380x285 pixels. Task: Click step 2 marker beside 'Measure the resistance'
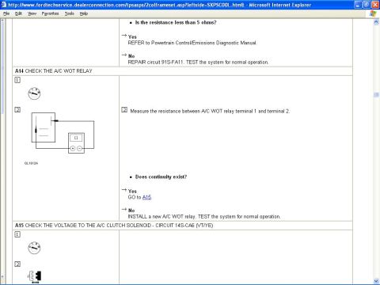coord(124,110)
